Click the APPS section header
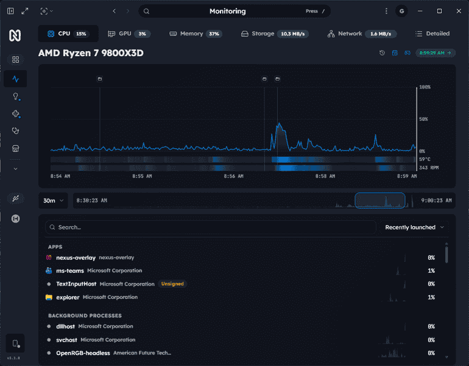The height and width of the screenshot is (366, 469). pos(55,247)
